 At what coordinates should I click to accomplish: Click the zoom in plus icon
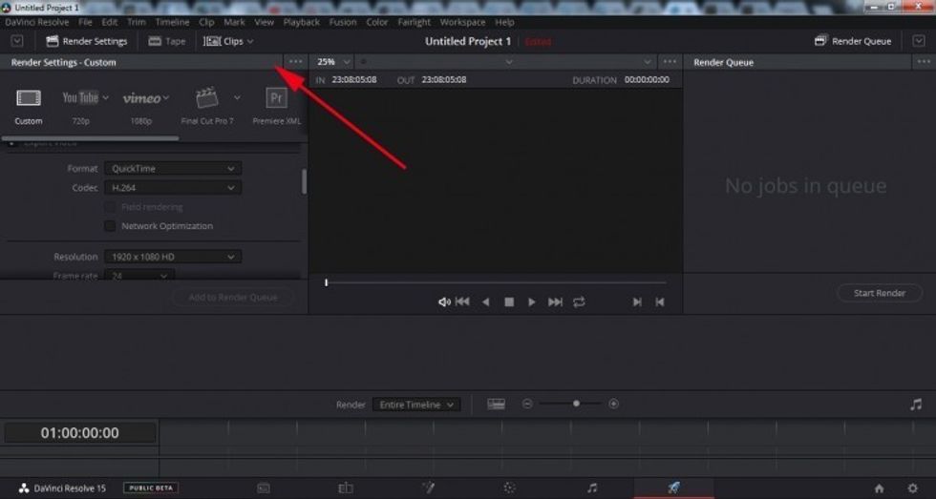tap(613, 404)
